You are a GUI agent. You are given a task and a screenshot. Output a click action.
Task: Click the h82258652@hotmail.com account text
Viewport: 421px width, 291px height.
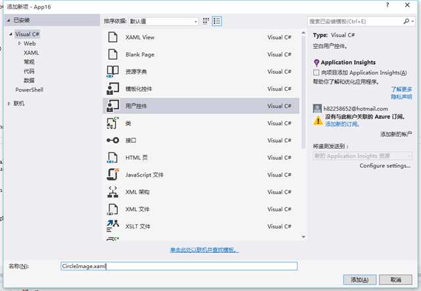click(x=356, y=109)
